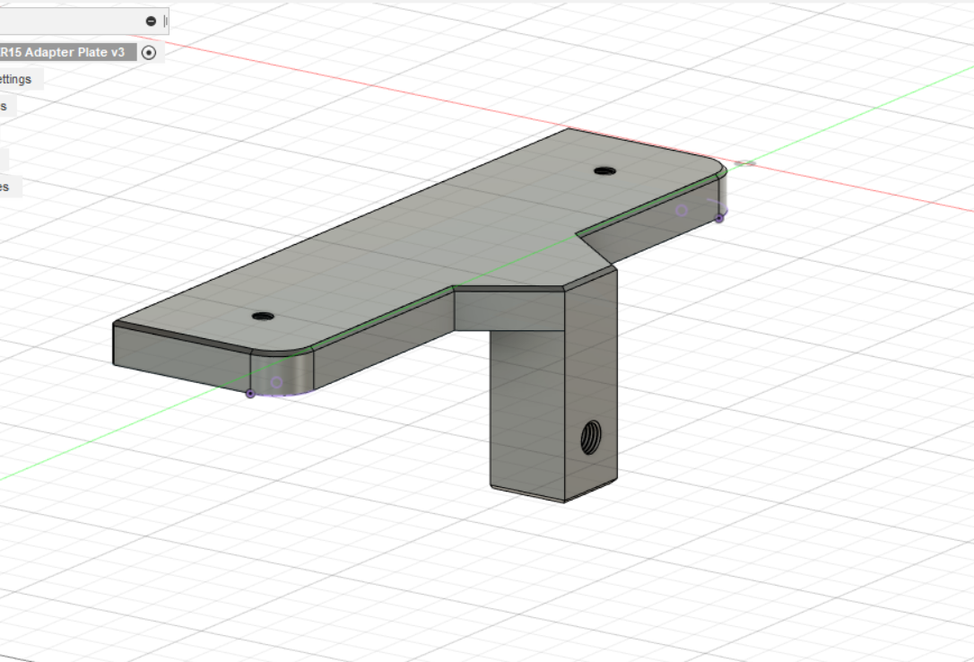Select the Document Settings row in the browser
This screenshot has width=974, height=662.
22,80
